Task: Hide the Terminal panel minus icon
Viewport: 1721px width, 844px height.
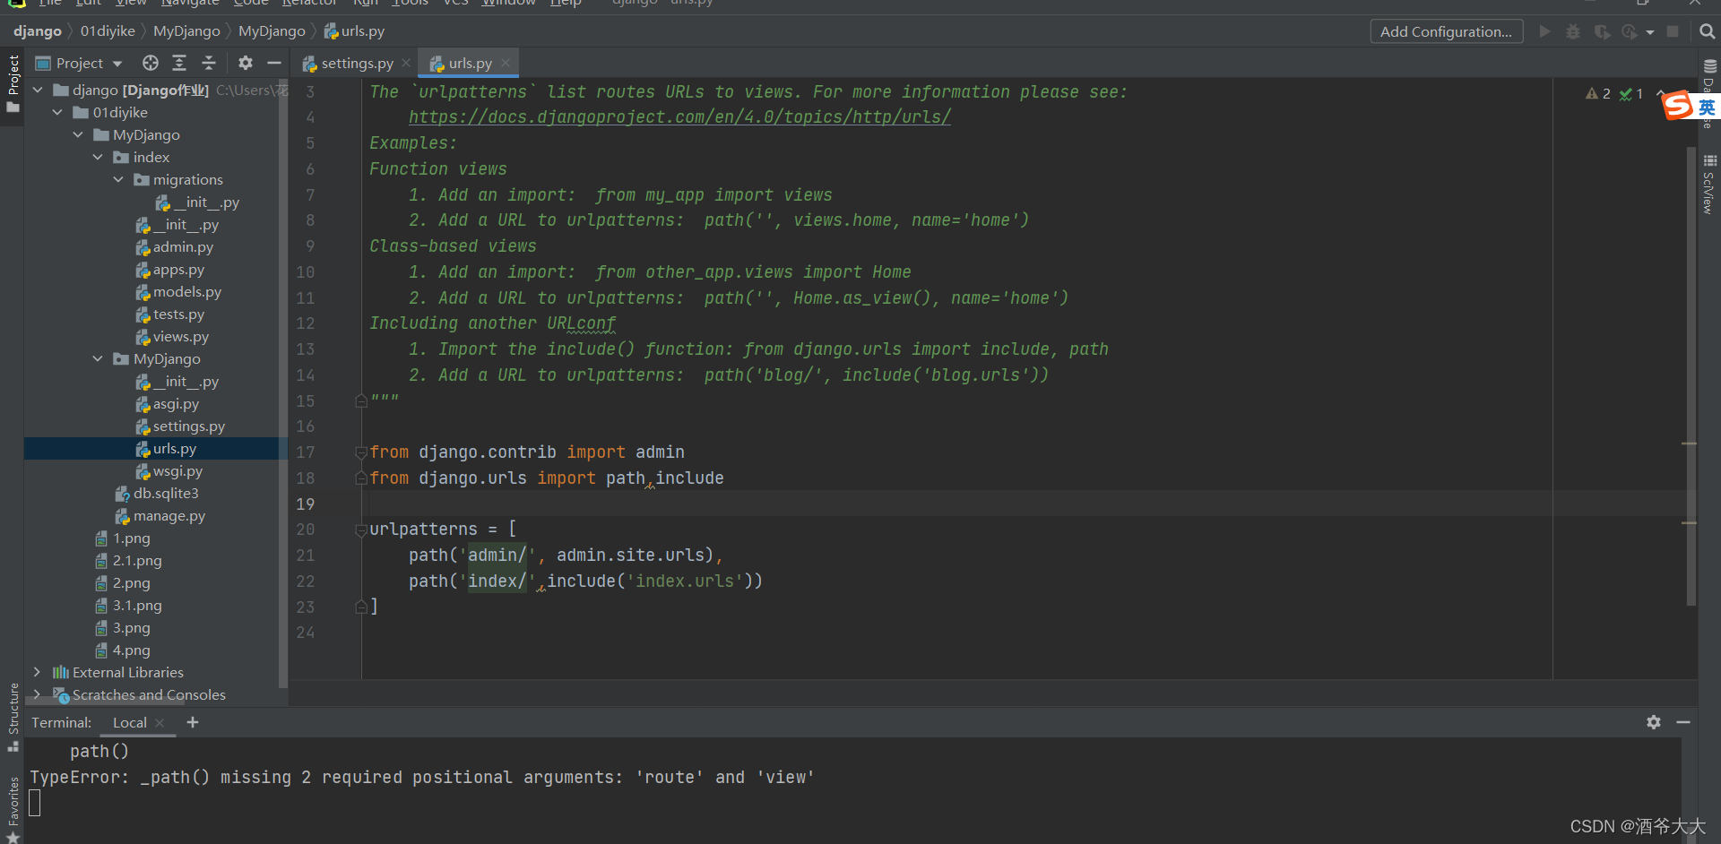Action: pos(1683,722)
